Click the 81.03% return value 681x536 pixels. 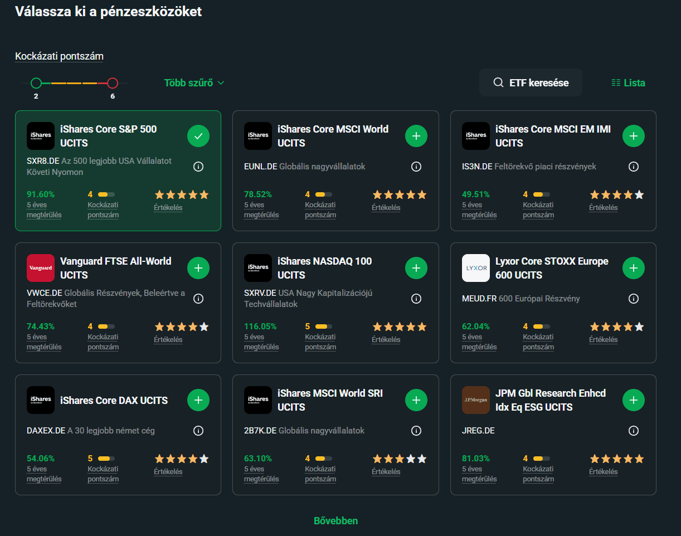(476, 459)
